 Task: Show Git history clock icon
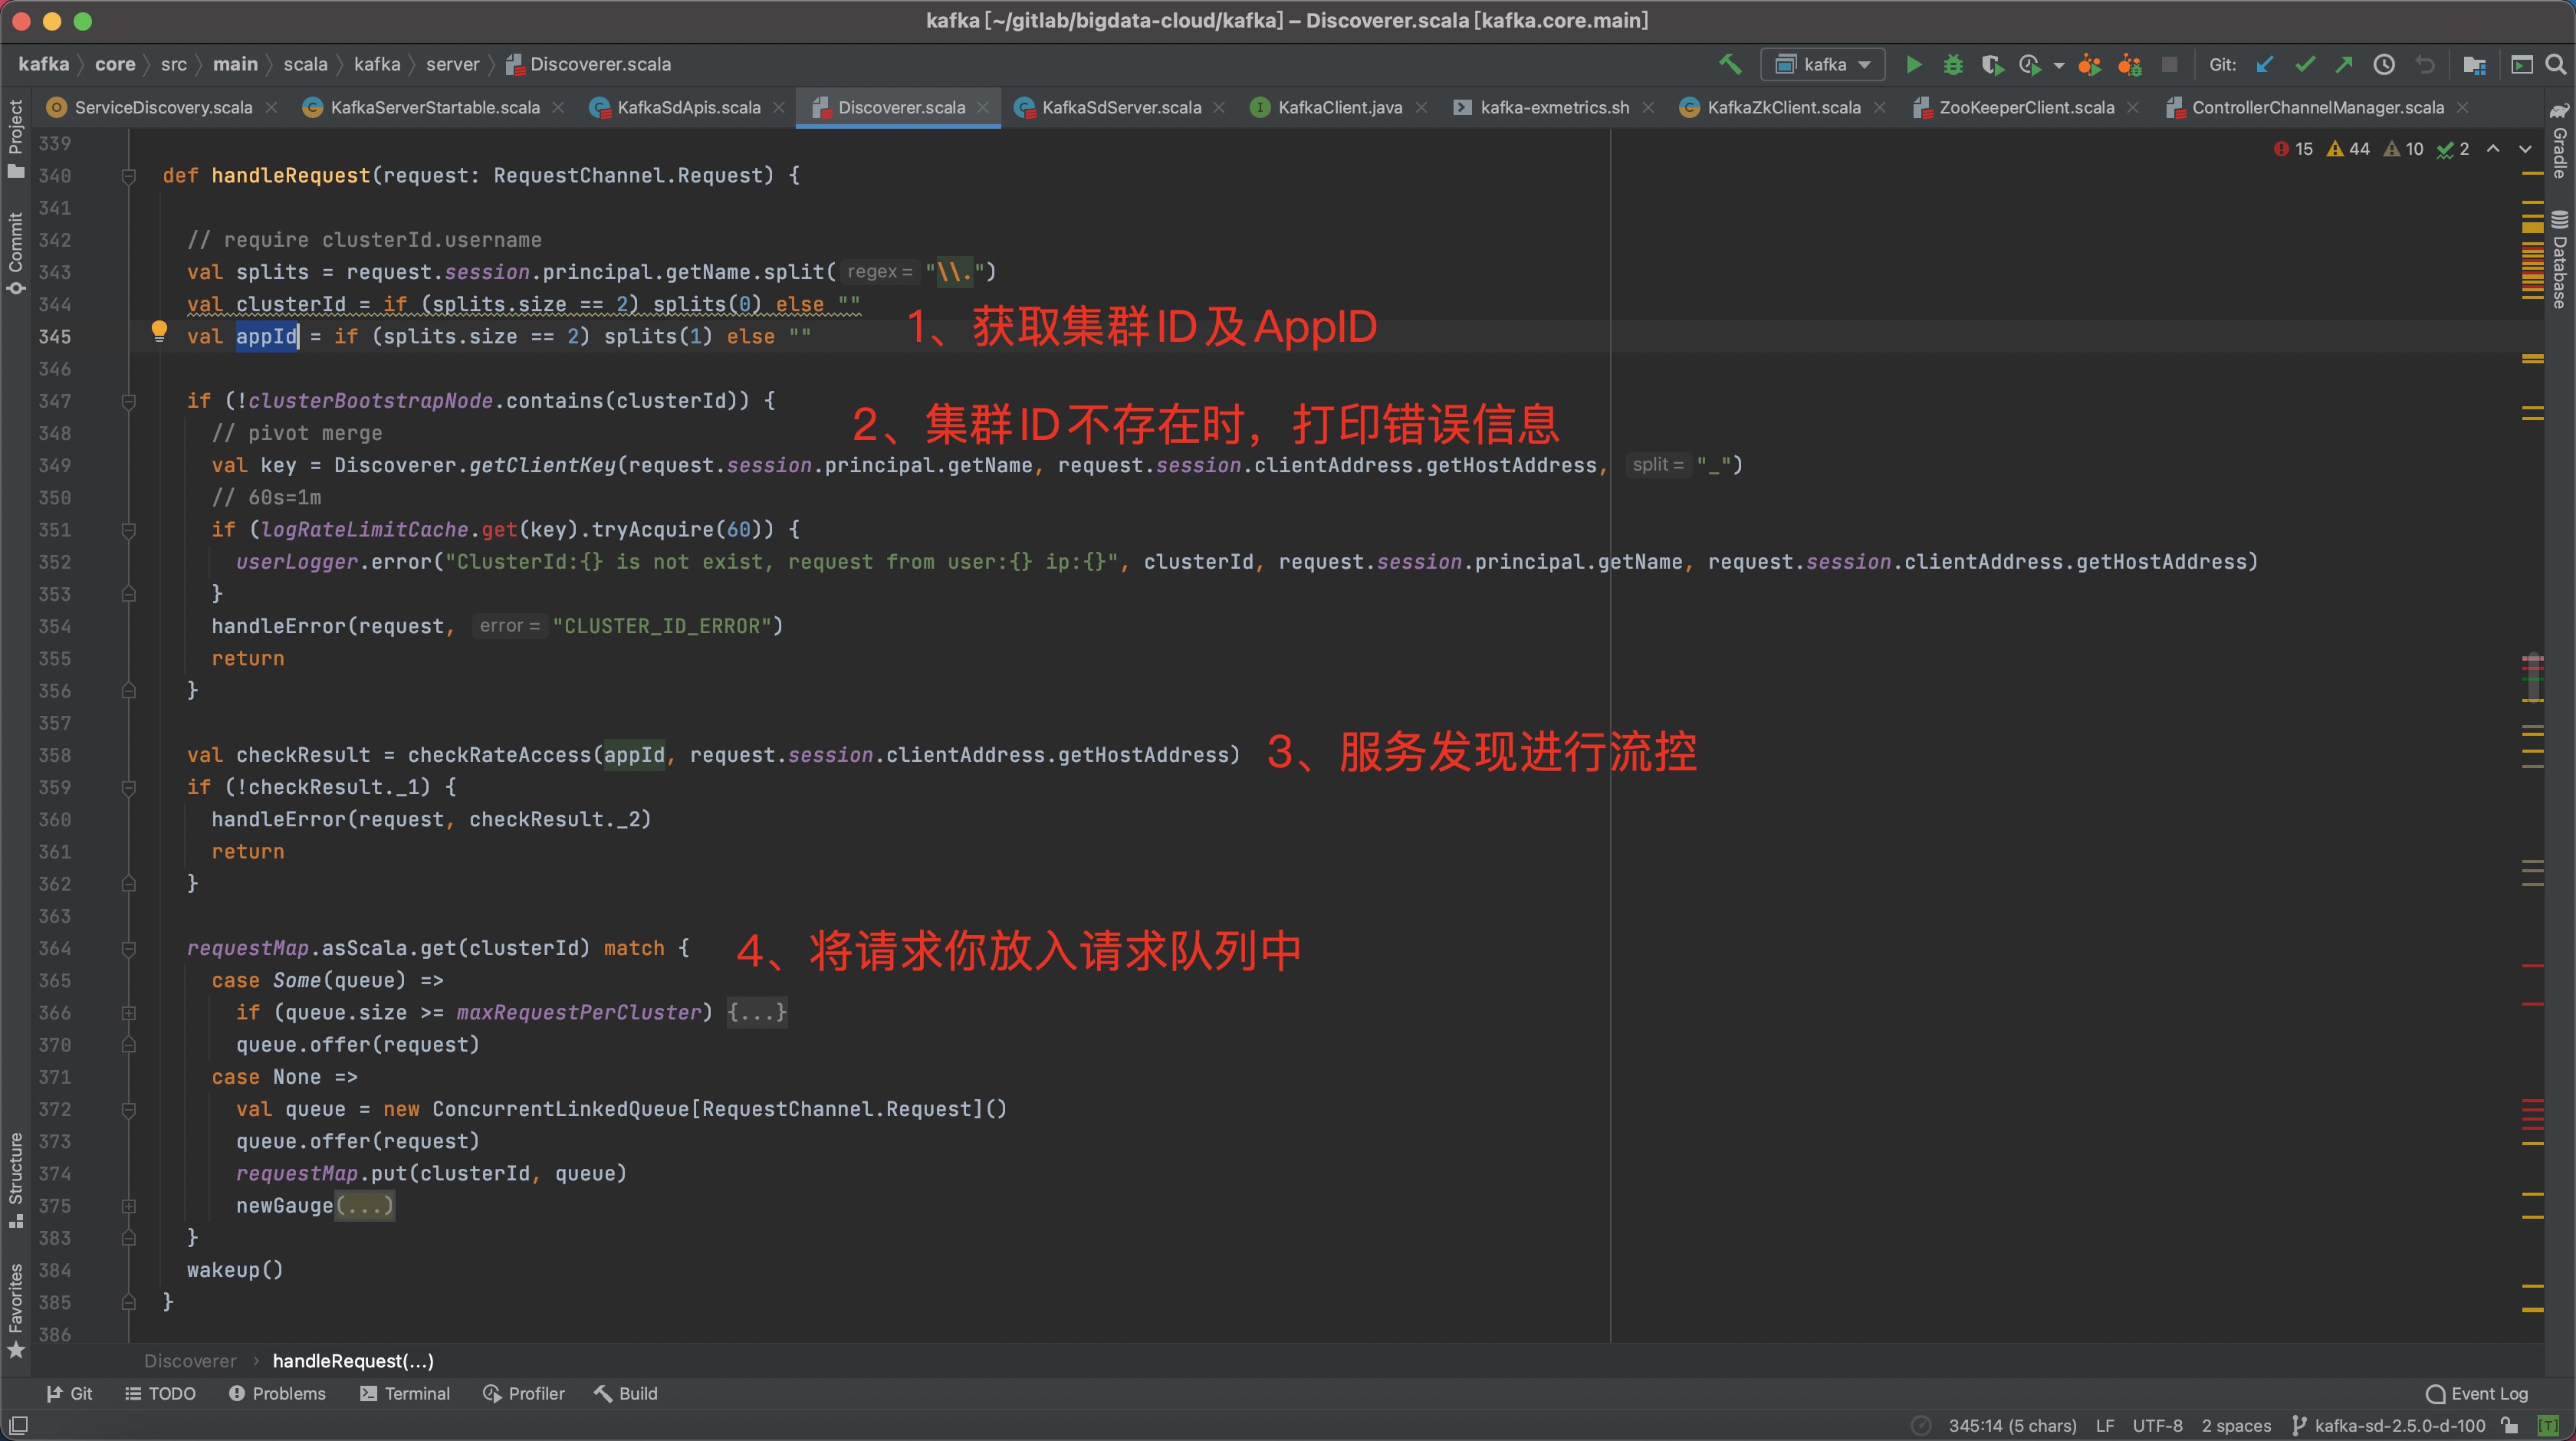(x=2384, y=65)
